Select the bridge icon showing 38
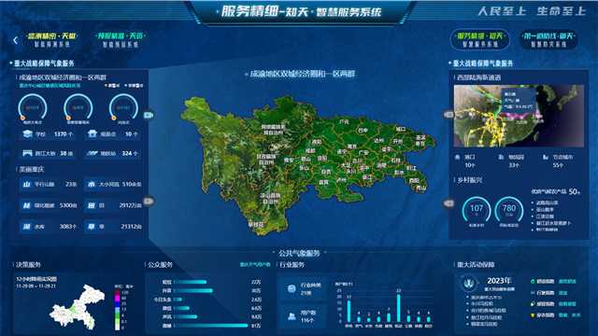The image size is (598, 336). coord(27,153)
